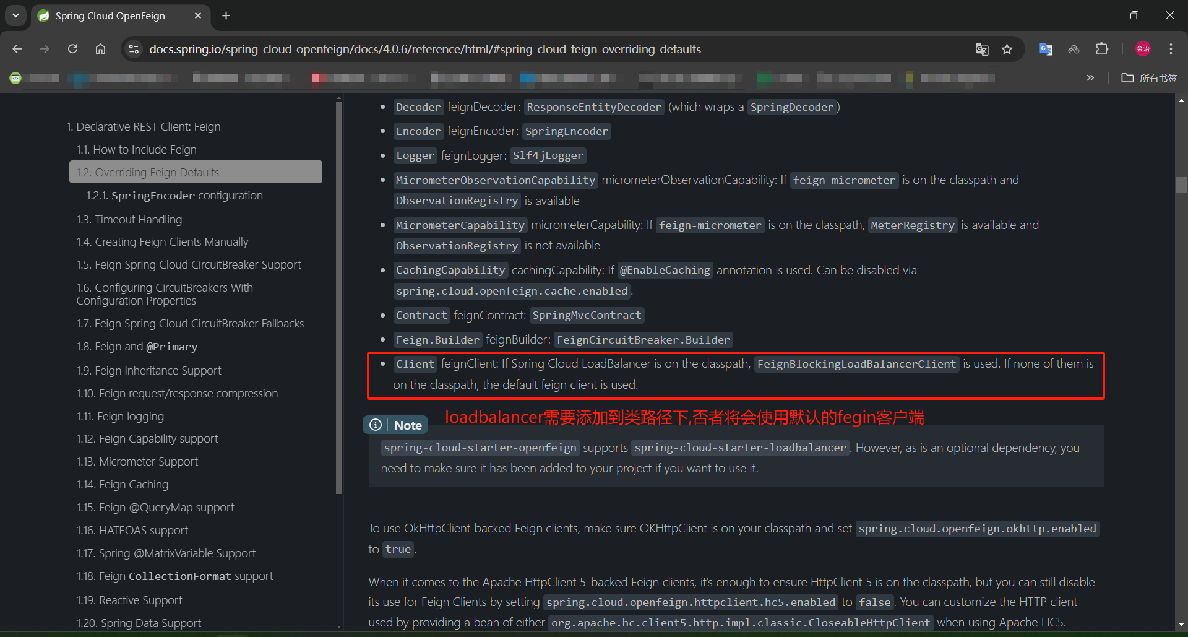
Task: Click the sidebar table-of-contents scrollbar
Action: coord(339,297)
